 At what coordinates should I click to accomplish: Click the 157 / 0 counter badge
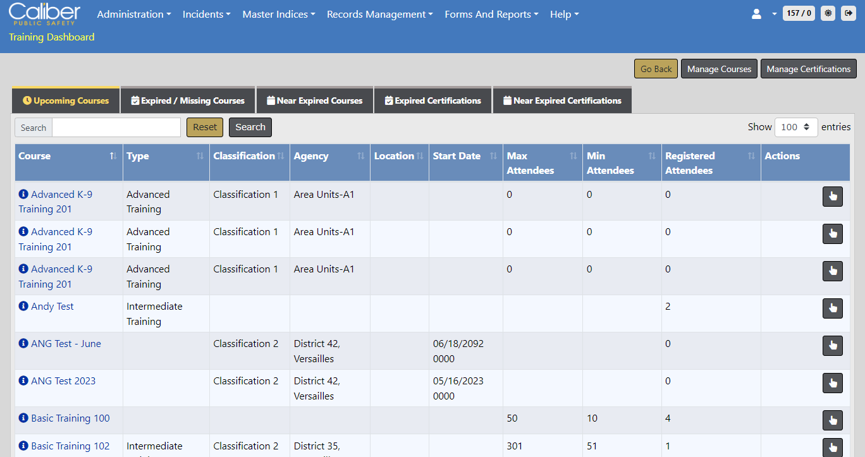click(799, 13)
